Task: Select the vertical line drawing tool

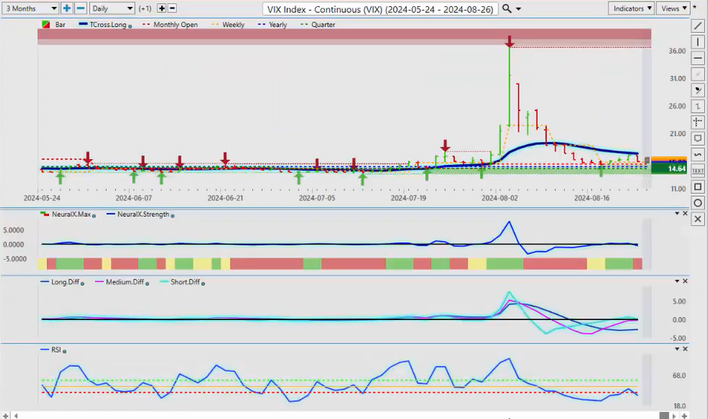Action: click(x=697, y=42)
